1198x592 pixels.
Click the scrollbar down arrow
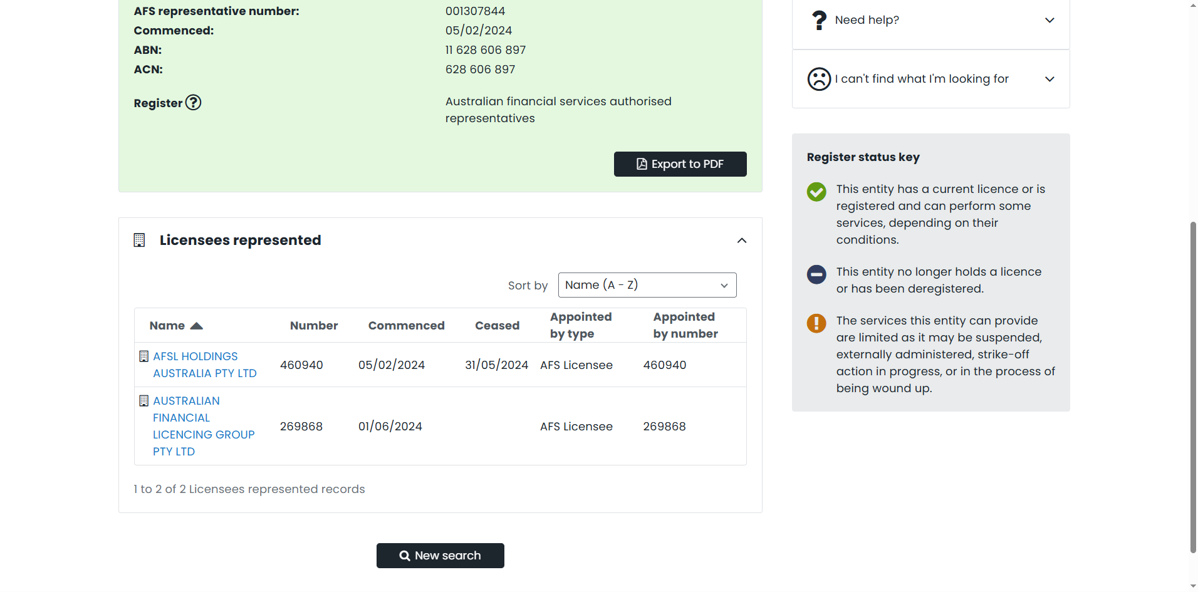click(x=1193, y=586)
